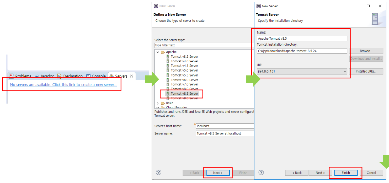Select Tomcat v4.1 Server entry
389x183 pixels.
click(182, 66)
